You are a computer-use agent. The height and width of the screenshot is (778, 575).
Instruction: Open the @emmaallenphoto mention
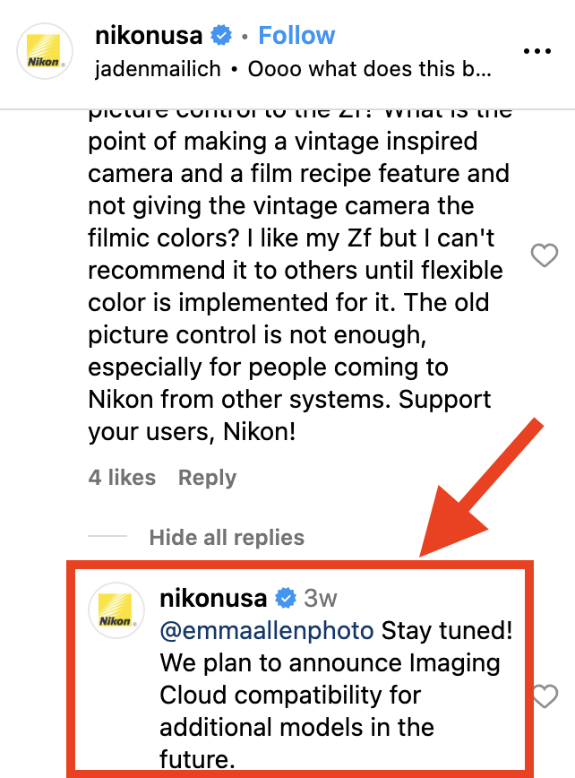pyautogui.click(x=267, y=630)
